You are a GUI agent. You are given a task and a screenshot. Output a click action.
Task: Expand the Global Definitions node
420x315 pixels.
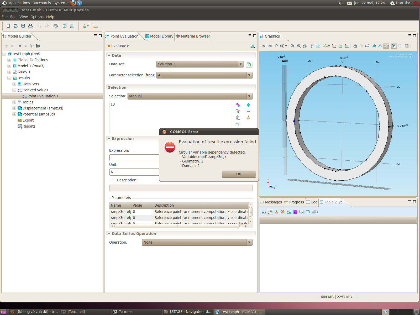[9, 60]
